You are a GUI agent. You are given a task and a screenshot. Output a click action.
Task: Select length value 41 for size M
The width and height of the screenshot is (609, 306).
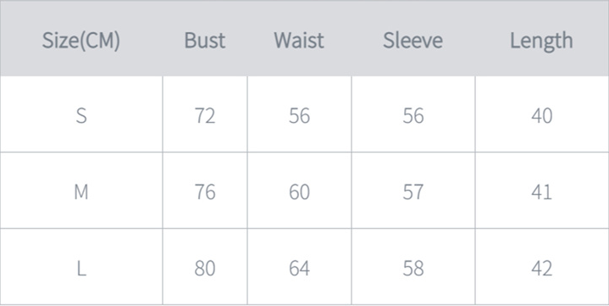tap(541, 192)
